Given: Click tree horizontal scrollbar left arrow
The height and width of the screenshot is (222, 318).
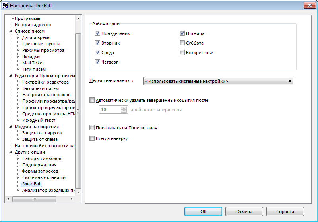Looking at the screenshot, I should [x=8, y=199].
